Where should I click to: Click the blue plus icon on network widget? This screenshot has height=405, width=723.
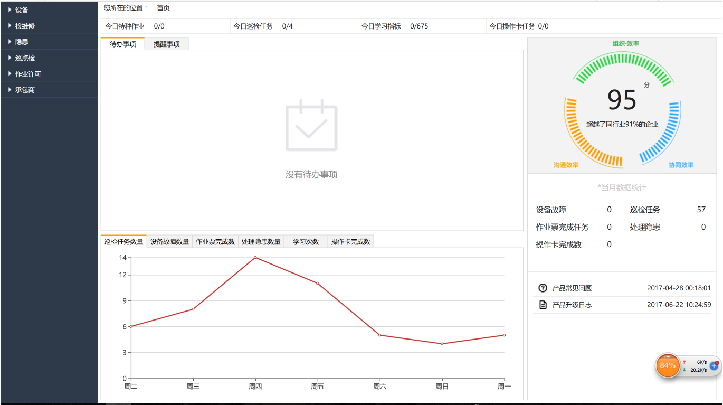tap(714, 365)
